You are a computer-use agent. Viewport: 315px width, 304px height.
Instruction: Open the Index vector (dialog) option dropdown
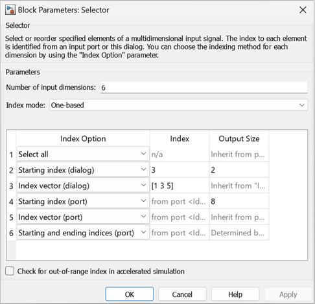point(83,186)
